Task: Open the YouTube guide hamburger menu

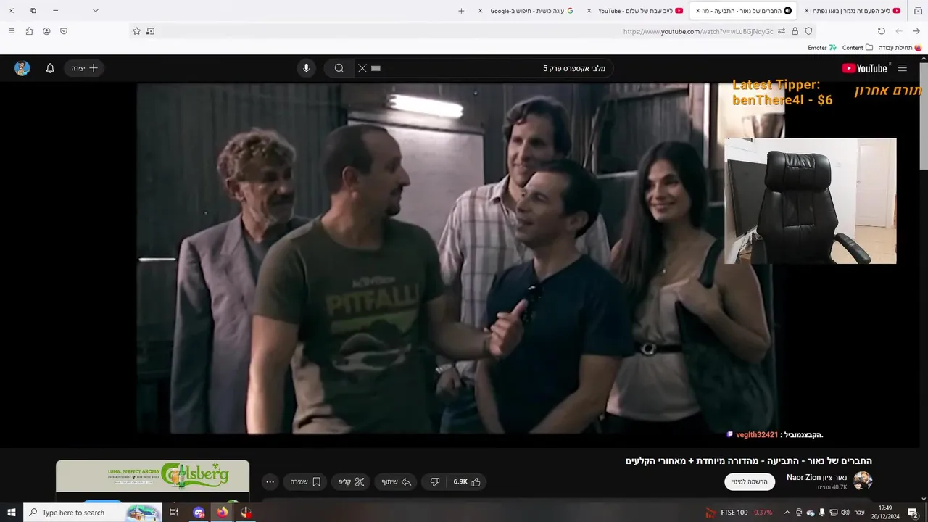Action: click(902, 68)
